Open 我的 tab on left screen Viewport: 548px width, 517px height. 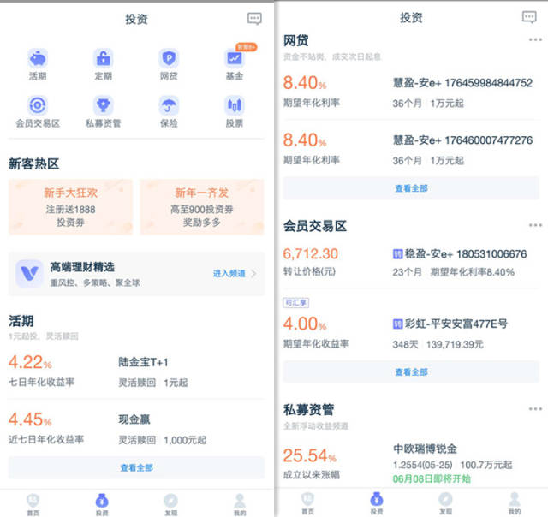240,505
